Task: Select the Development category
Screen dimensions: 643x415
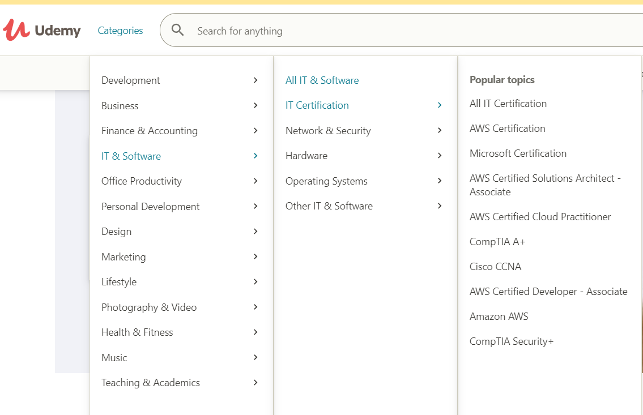Action: 130,80
